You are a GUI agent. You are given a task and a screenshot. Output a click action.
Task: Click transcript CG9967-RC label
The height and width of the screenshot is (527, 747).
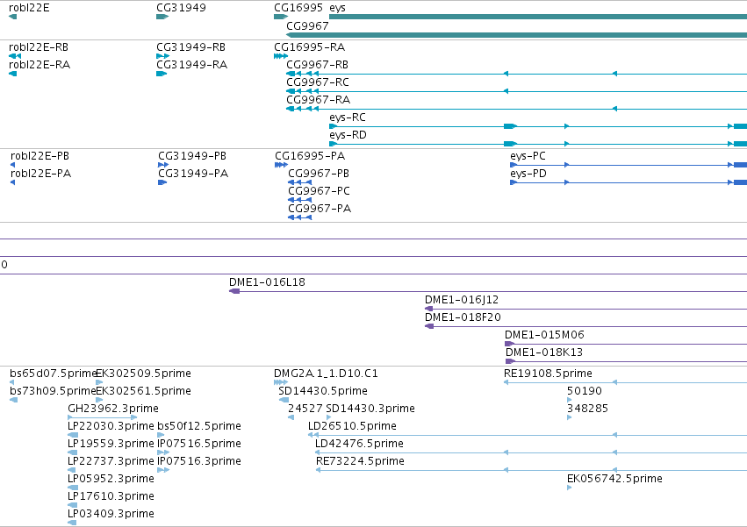coord(318,82)
